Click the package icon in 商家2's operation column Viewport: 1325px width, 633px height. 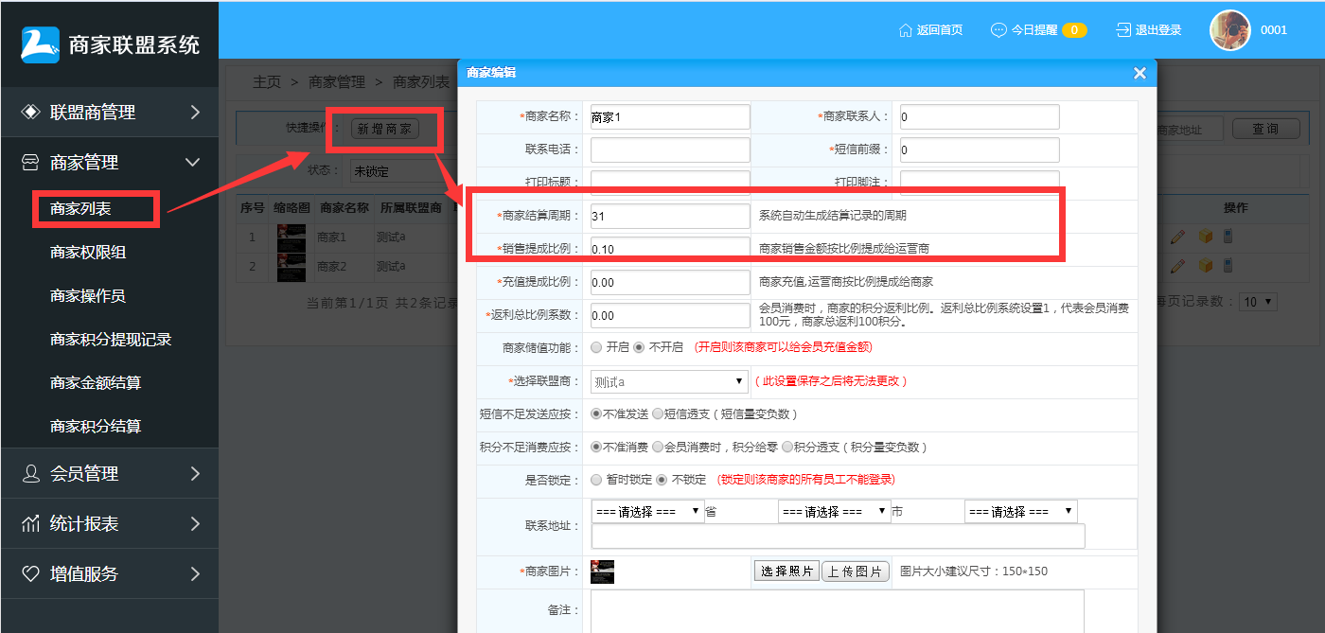coord(1206,265)
